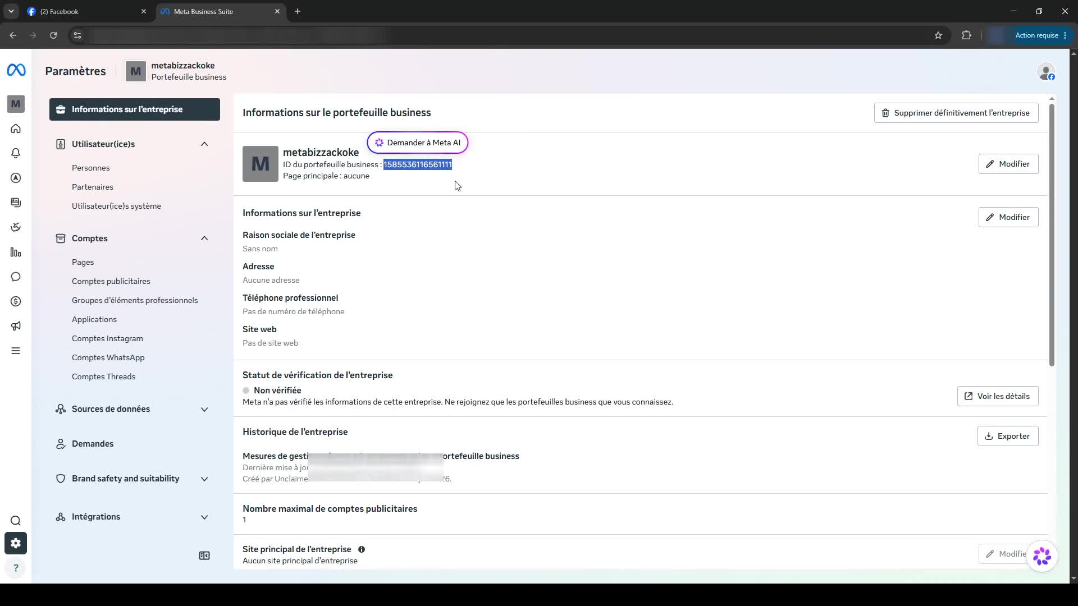Open Demandes in sidebar
The width and height of the screenshot is (1078, 606).
[x=93, y=444]
